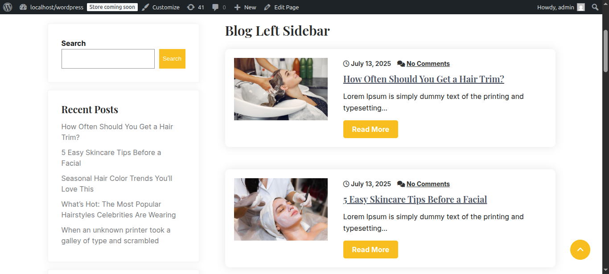Click the yellow back-to-top arrow button
Viewport: 609px width, 274px height.
580,249
